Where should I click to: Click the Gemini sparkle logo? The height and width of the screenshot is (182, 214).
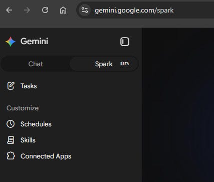[11, 42]
